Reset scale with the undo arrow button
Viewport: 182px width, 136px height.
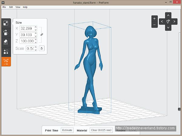[x=42, y=48]
